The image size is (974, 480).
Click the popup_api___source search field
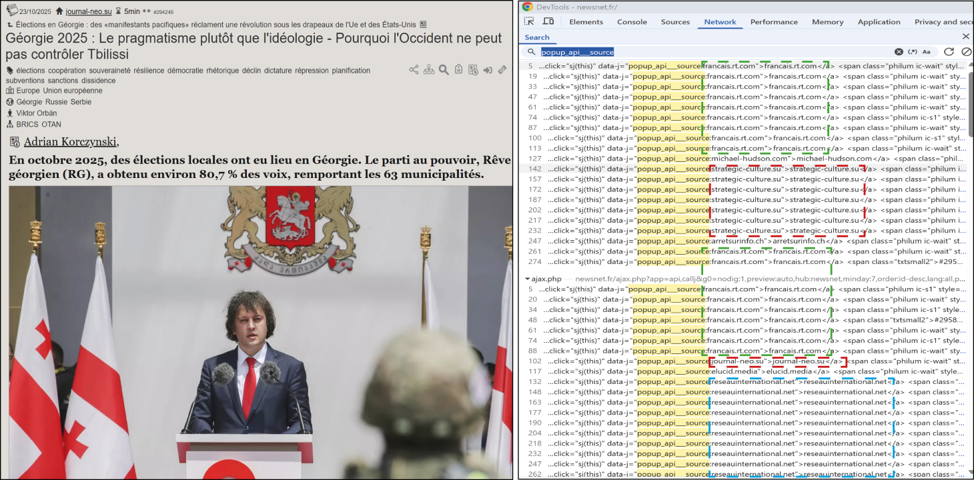point(714,52)
